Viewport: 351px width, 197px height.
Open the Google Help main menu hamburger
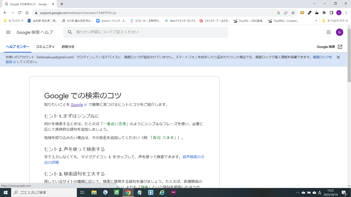[x=8, y=32]
